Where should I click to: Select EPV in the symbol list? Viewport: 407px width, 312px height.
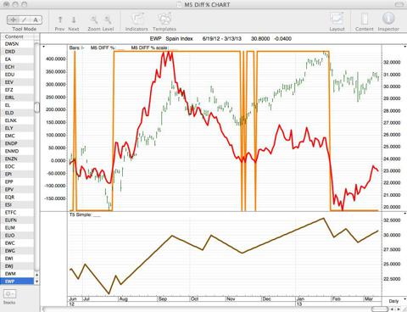tap(17, 189)
